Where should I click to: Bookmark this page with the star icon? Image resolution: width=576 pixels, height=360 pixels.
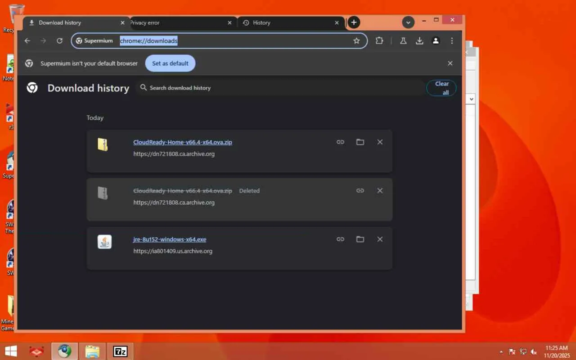(356, 41)
